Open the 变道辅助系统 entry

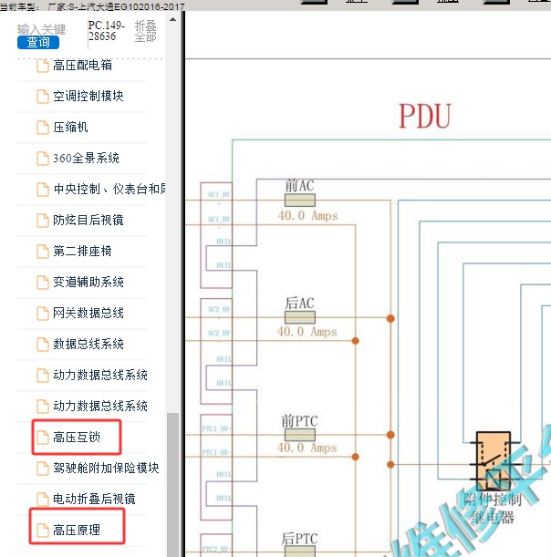pyautogui.click(x=88, y=282)
